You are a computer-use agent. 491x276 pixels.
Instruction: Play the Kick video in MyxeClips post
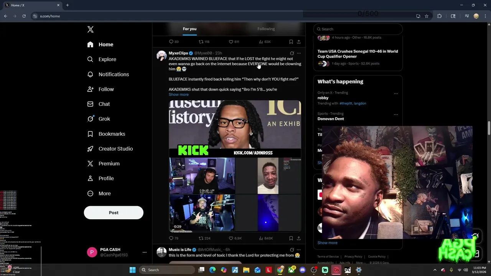click(x=235, y=166)
